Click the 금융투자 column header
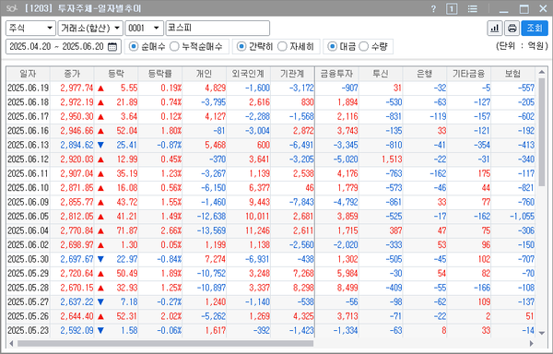Image resolution: width=553 pixels, height=354 pixels. (x=336, y=74)
